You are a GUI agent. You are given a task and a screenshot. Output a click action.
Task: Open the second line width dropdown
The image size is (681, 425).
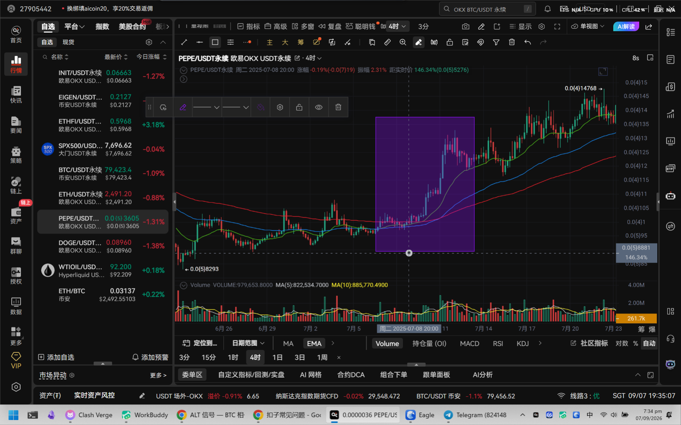(236, 107)
